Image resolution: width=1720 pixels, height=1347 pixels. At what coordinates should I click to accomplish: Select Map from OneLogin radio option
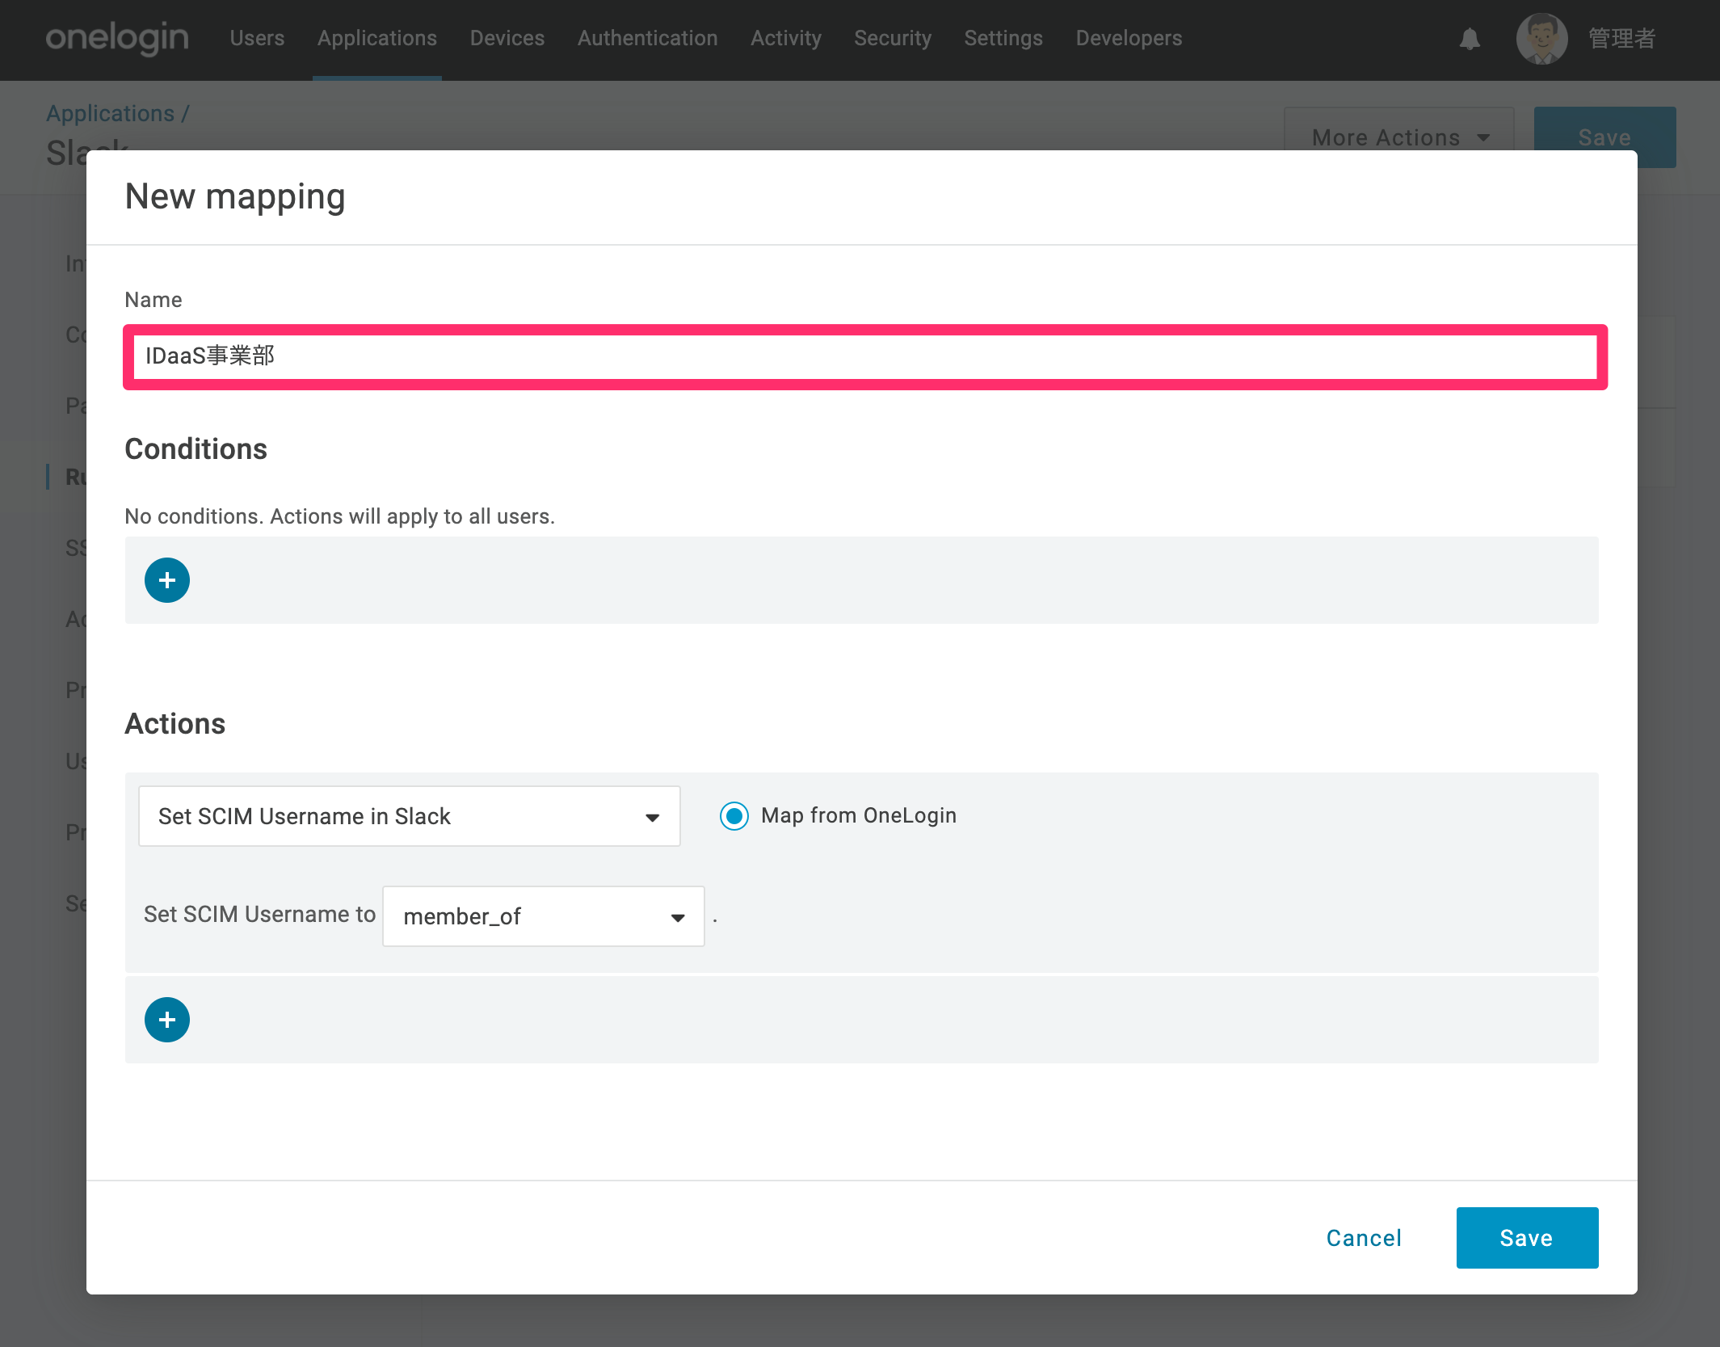[734, 816]
